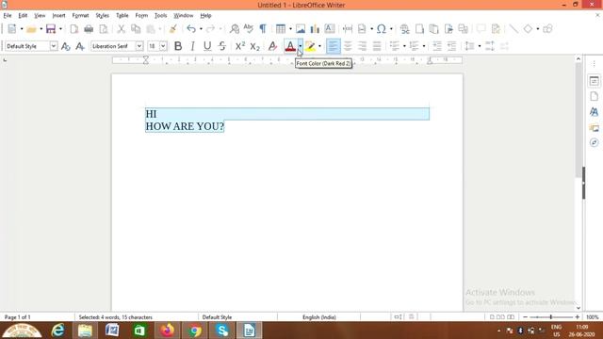Open the sidebar Properties panel
This screenshot has width=603, height=339.
(595, 81)
